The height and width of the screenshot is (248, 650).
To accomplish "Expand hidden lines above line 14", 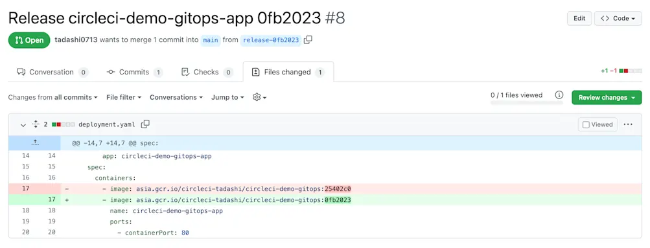I will click(35, 143).
